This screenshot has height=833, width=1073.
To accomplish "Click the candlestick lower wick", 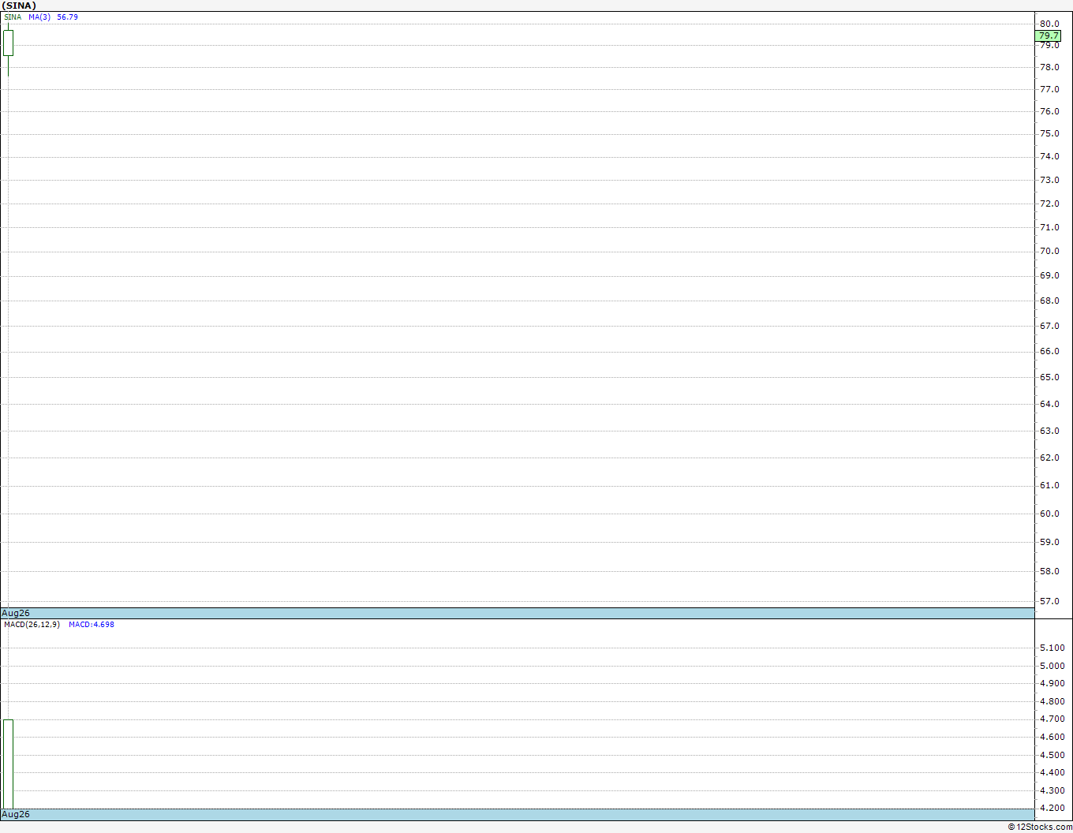I will click(x=8, y=66).
